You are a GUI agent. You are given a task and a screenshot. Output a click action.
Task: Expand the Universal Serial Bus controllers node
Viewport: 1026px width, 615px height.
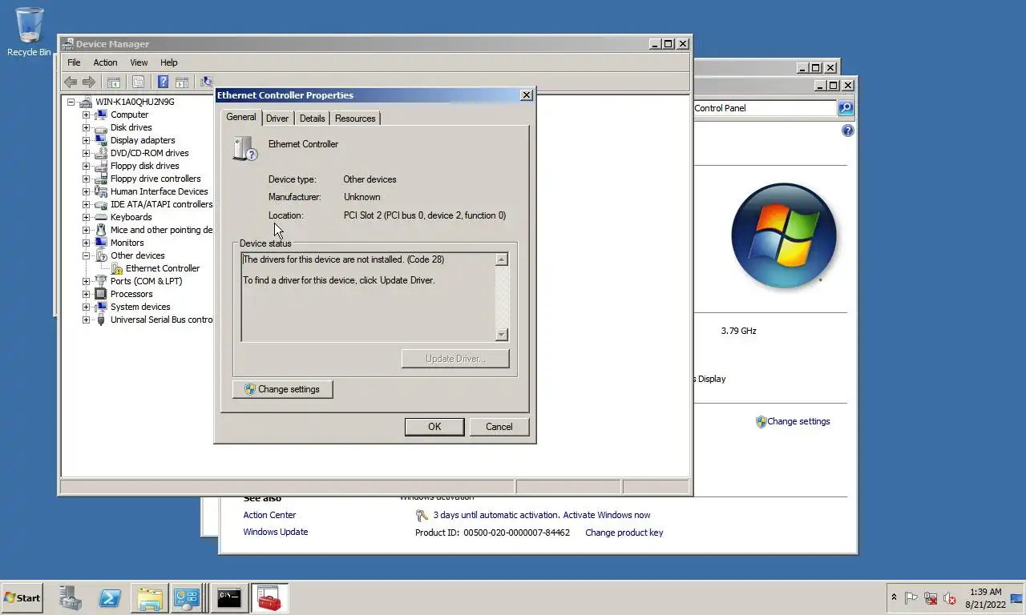pyautogui.click(x=86, y=320)
